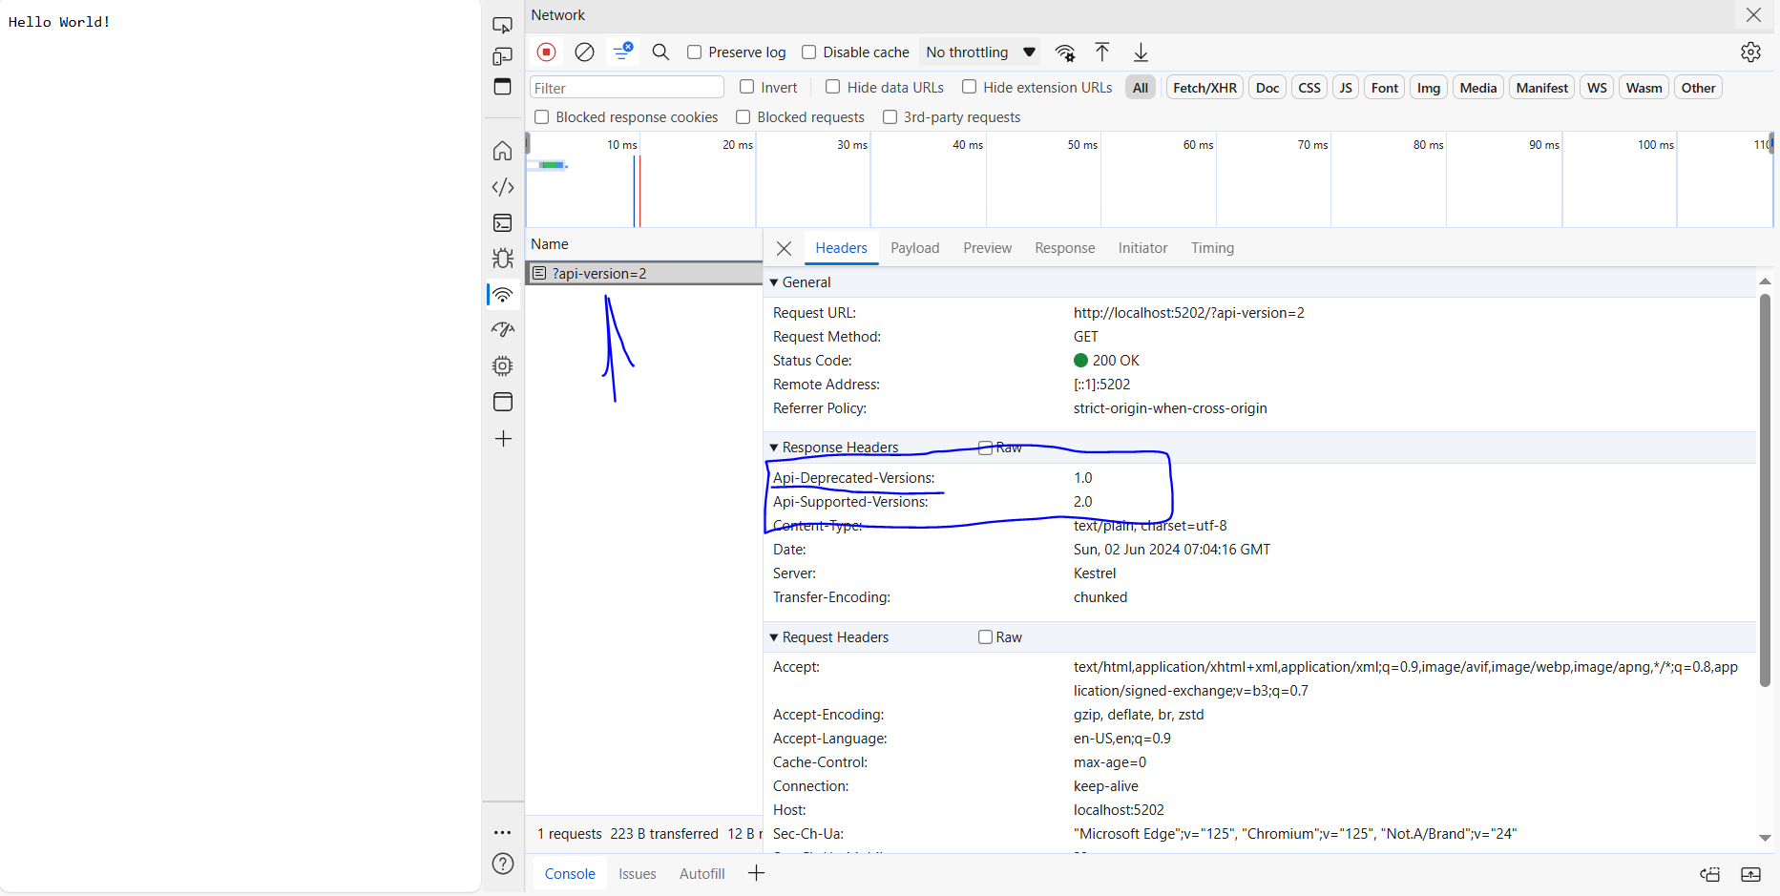Filter requests by CSS type
The width and height of the screenshot is (1780, 896).
[x=1309, y=88]
